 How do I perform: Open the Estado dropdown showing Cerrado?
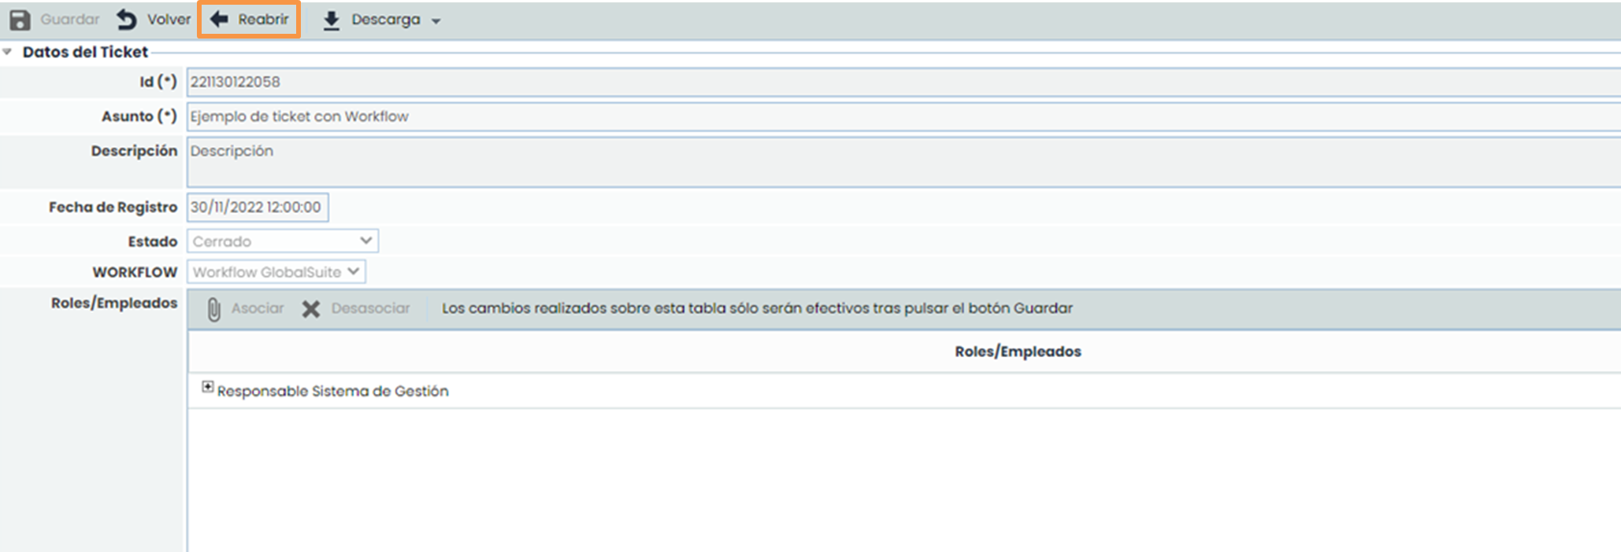pos(282,241)
